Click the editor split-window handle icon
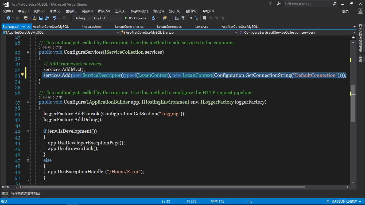Screen dimensions: 365x205 [x=353, y=38]
